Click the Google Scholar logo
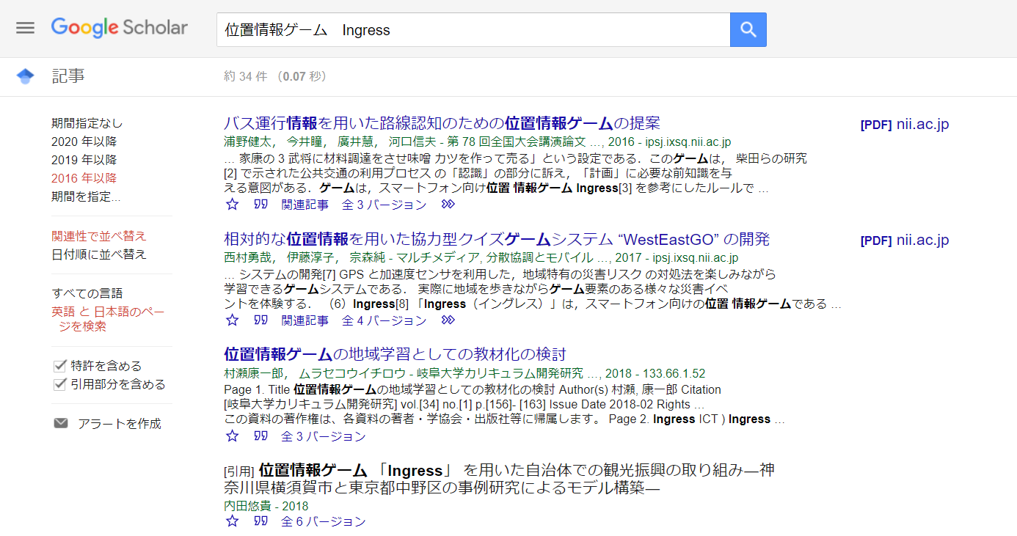This screenshot has width=1017, height=536. tap(120, 28)
